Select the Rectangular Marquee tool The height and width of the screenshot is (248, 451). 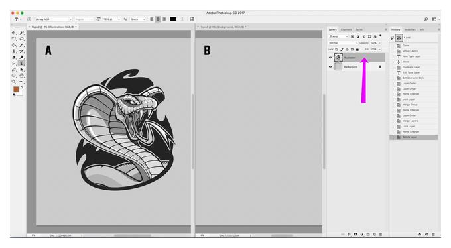coord(13,39)
